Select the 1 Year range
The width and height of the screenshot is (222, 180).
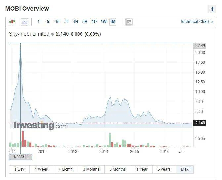tap(142, 169)
